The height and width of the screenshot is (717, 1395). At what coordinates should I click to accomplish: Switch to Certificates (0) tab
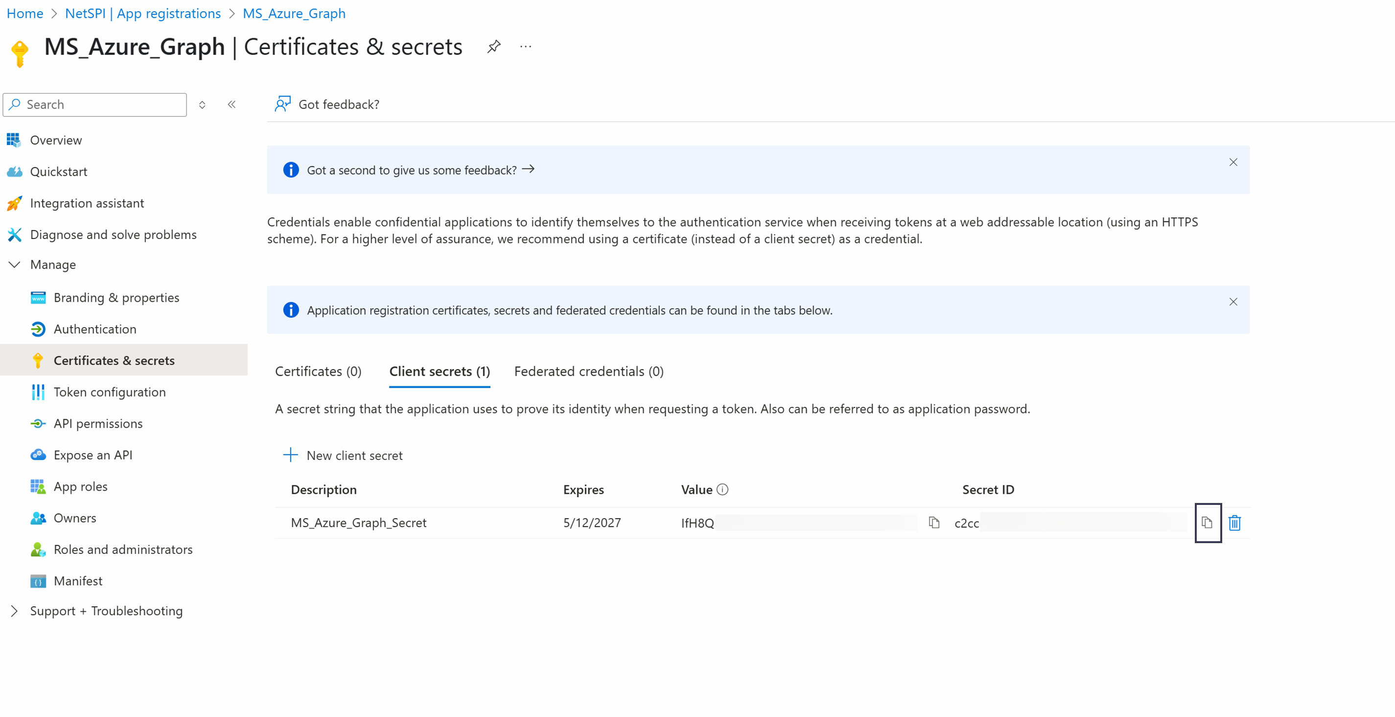point(318,371)
